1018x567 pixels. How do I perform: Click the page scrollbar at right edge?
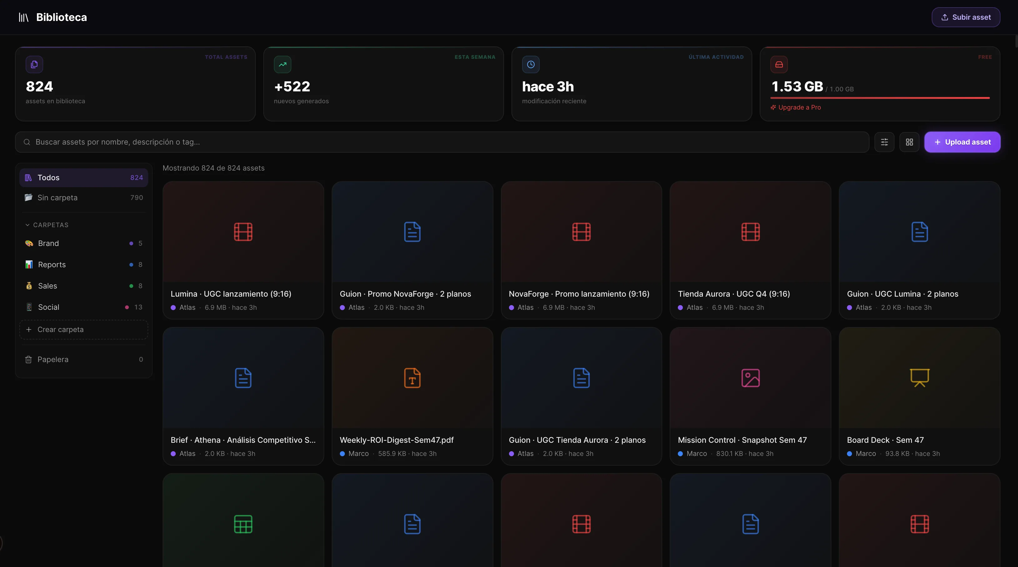pos(1016,41)
